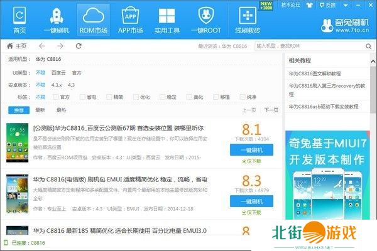This screenshot has width=377, height=251.
Task: Click the refresh arrow icon
Action: [79, 46]
